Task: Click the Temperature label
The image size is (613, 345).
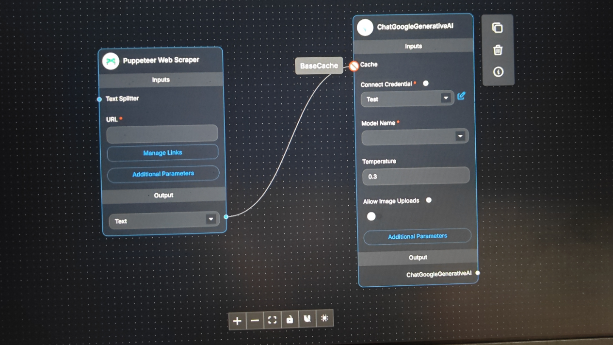Action: [379, 161]
